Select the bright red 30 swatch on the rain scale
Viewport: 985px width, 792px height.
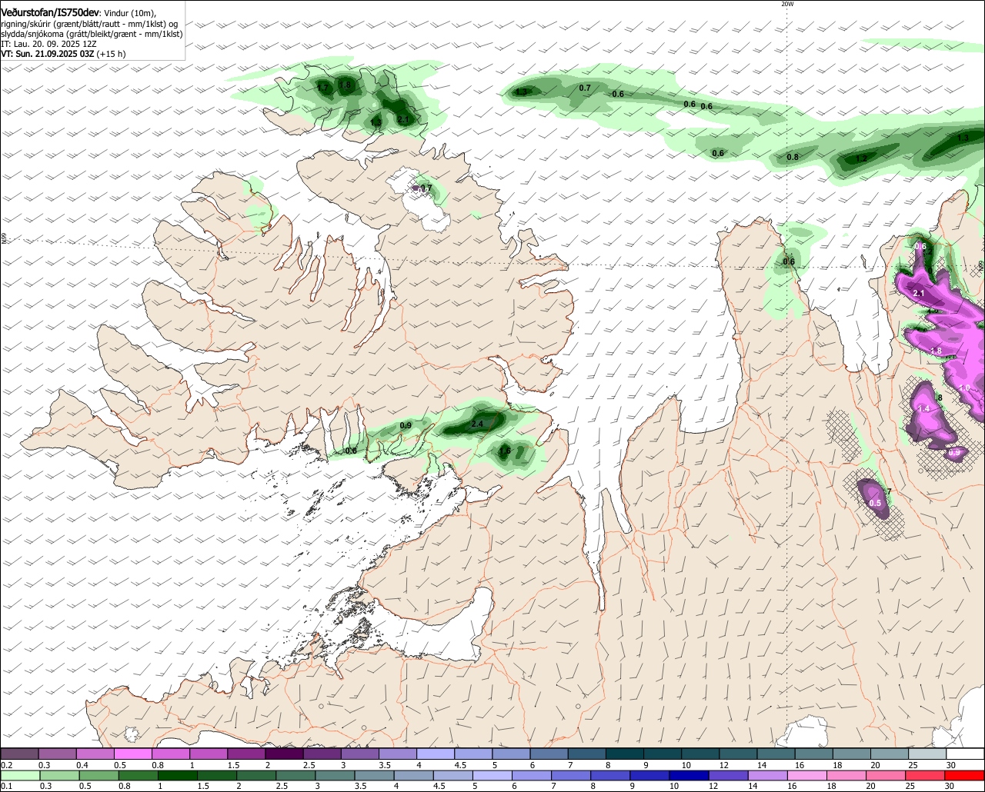tap(966, 775)
